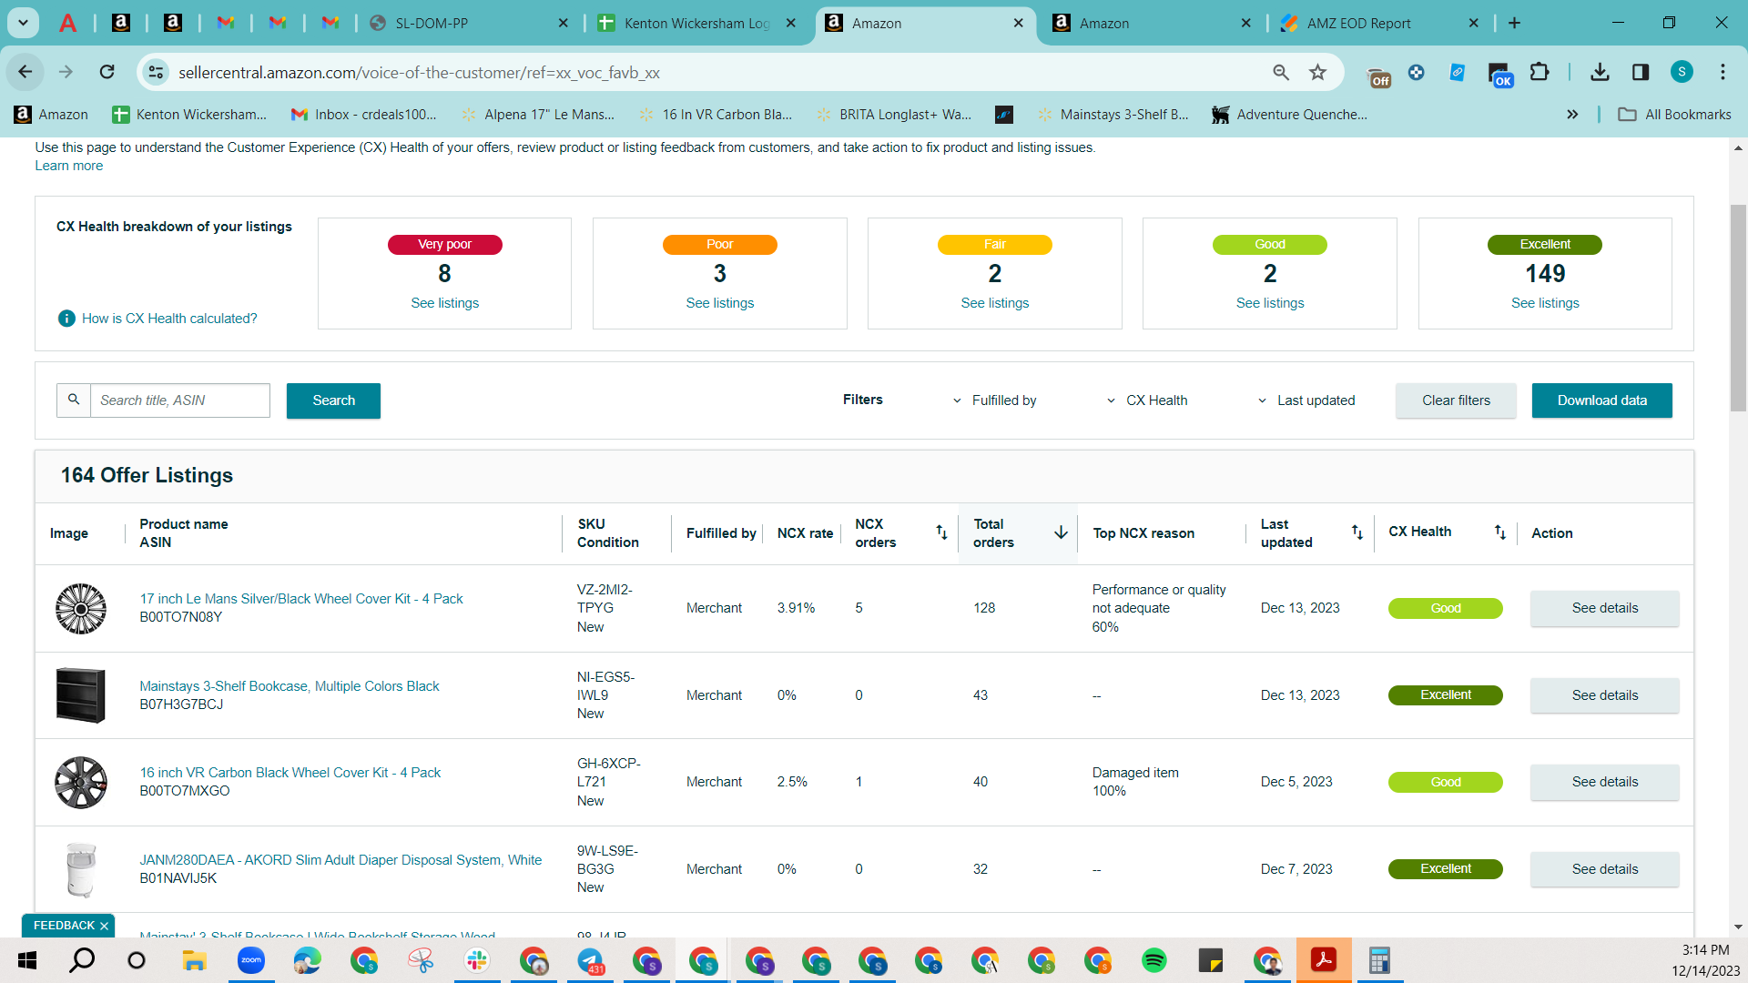The width and height of the screenshot is (1748, 983).
Task: Open Adobe Acrobat from the taskbar
Action: coord(1323,960)
